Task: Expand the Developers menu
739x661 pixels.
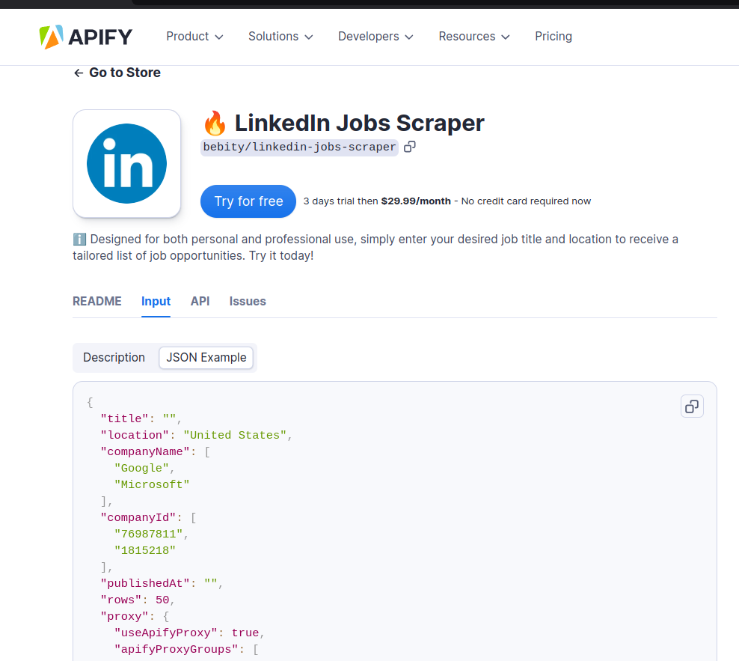Action: (x=375, y=37)
